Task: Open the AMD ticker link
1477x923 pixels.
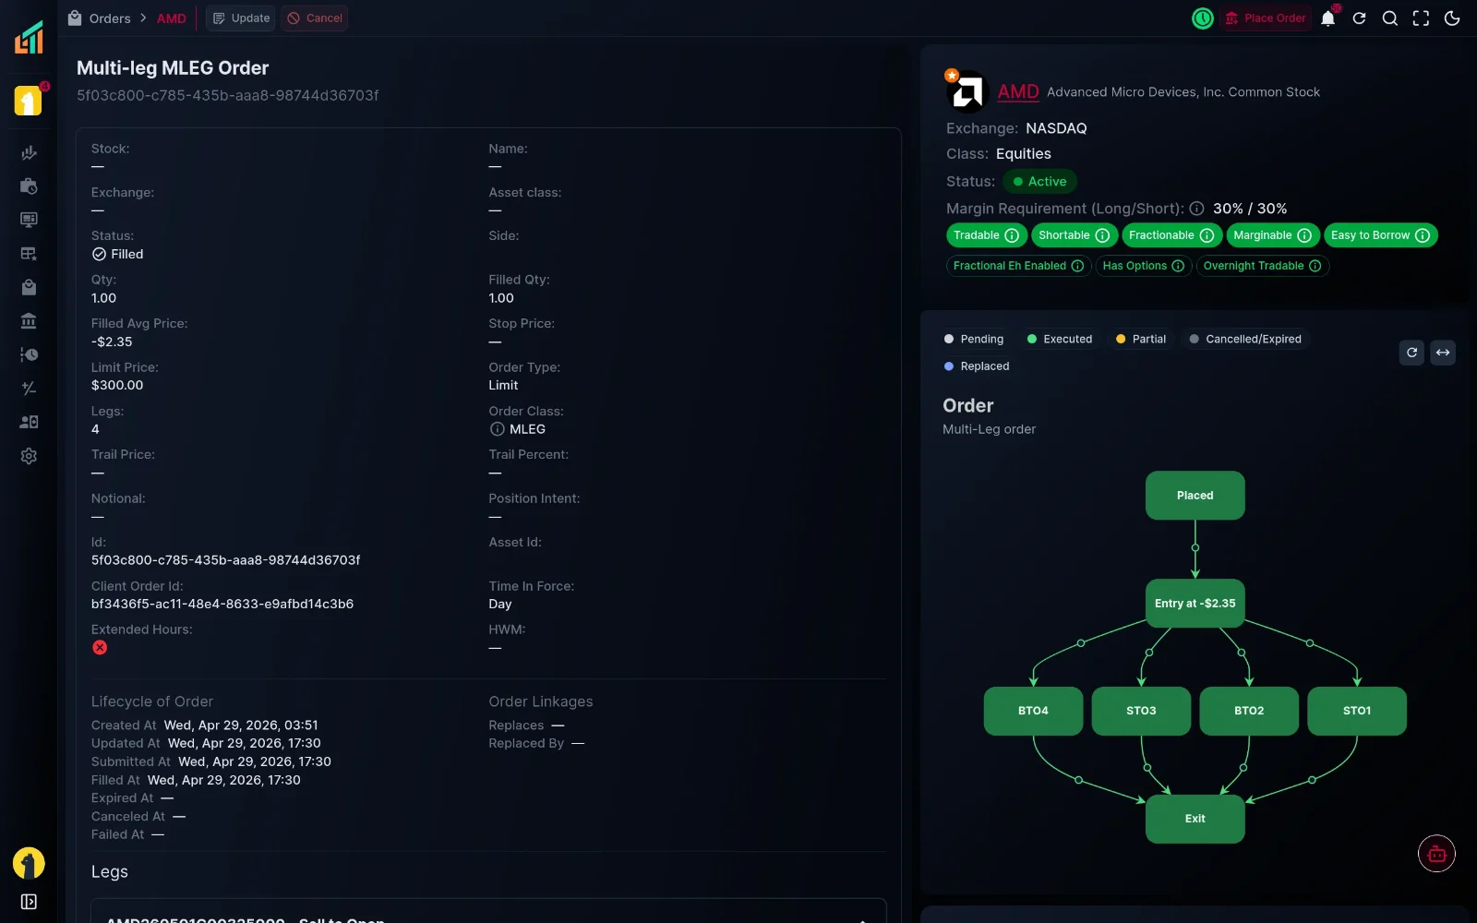Action: tap(1018, 91)
